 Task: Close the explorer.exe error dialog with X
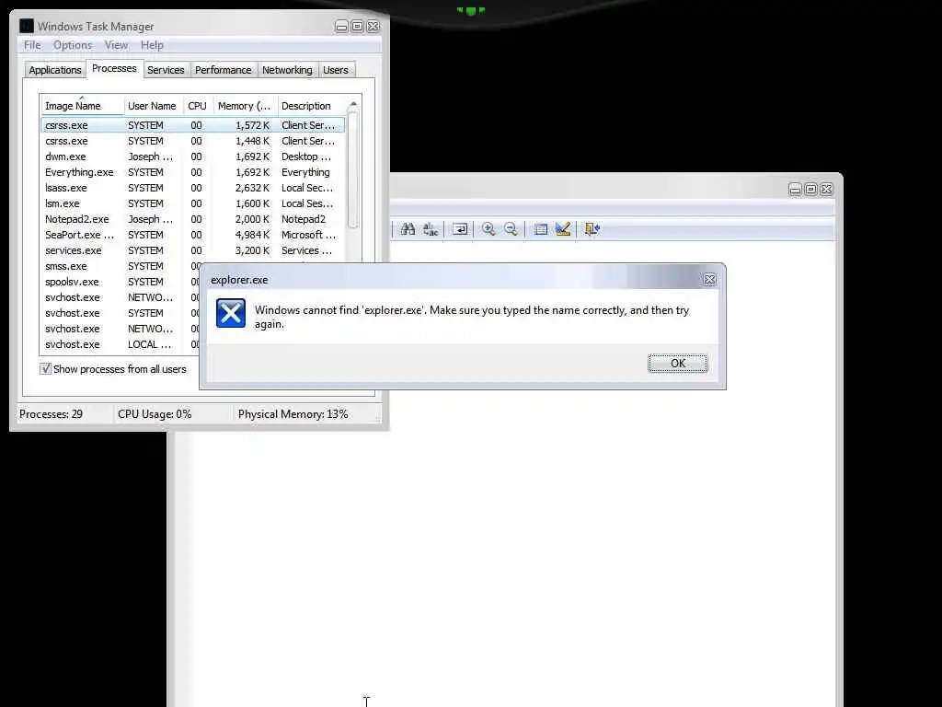pyautogui.click(x=709, y=280)
